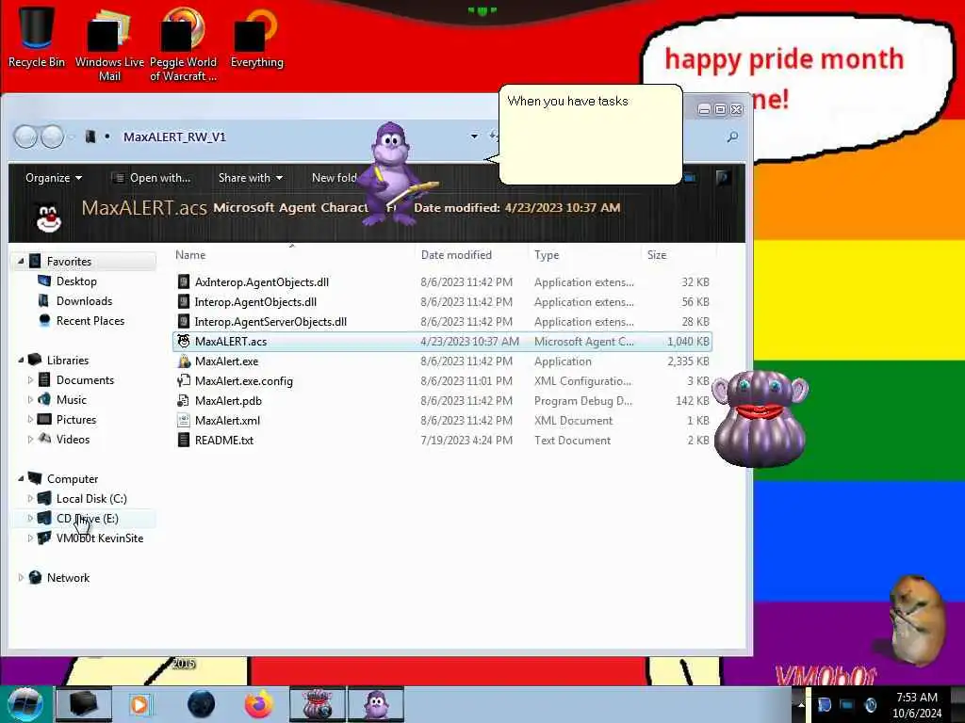Open Desktop in Favorites
This screenshot has height=723, width=965.
point(76,281)
